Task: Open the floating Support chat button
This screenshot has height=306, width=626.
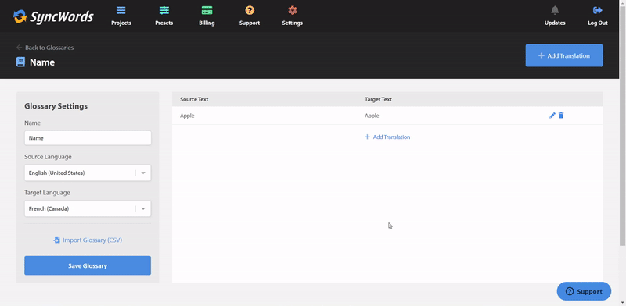Action: [584, 291]
